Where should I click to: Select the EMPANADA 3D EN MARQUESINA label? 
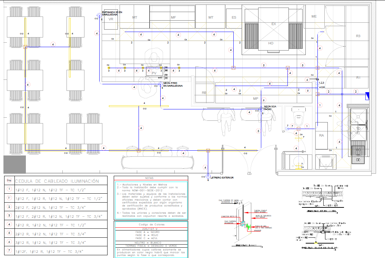click(x=110, y=13)
